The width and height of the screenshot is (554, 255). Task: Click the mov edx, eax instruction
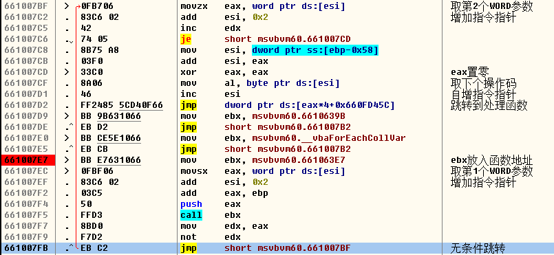pos(224,226)
